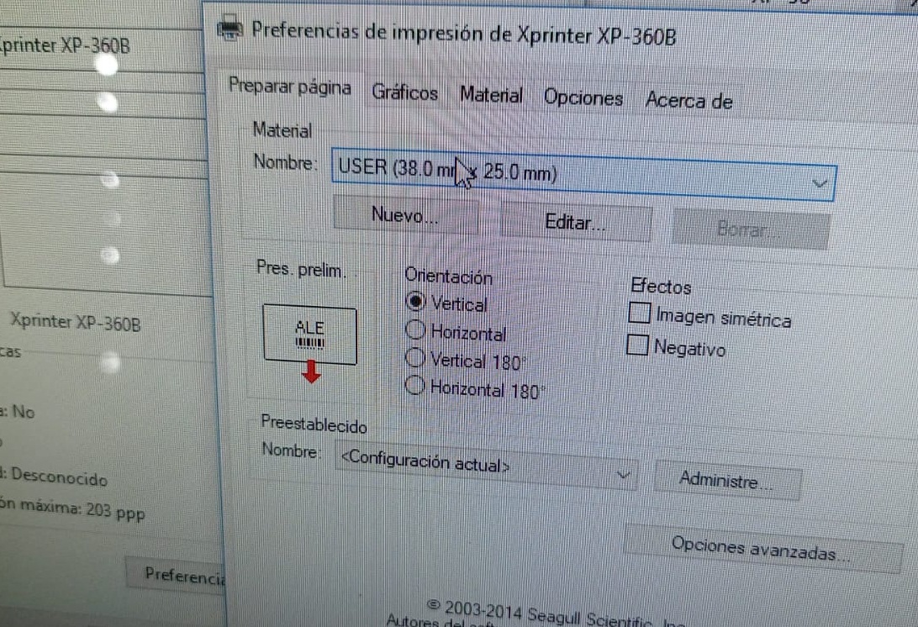Open the Preestablecido Configuración actual dropdown
Screen dimensions: 918x627
pyautogui.click(x=485, y=466)
